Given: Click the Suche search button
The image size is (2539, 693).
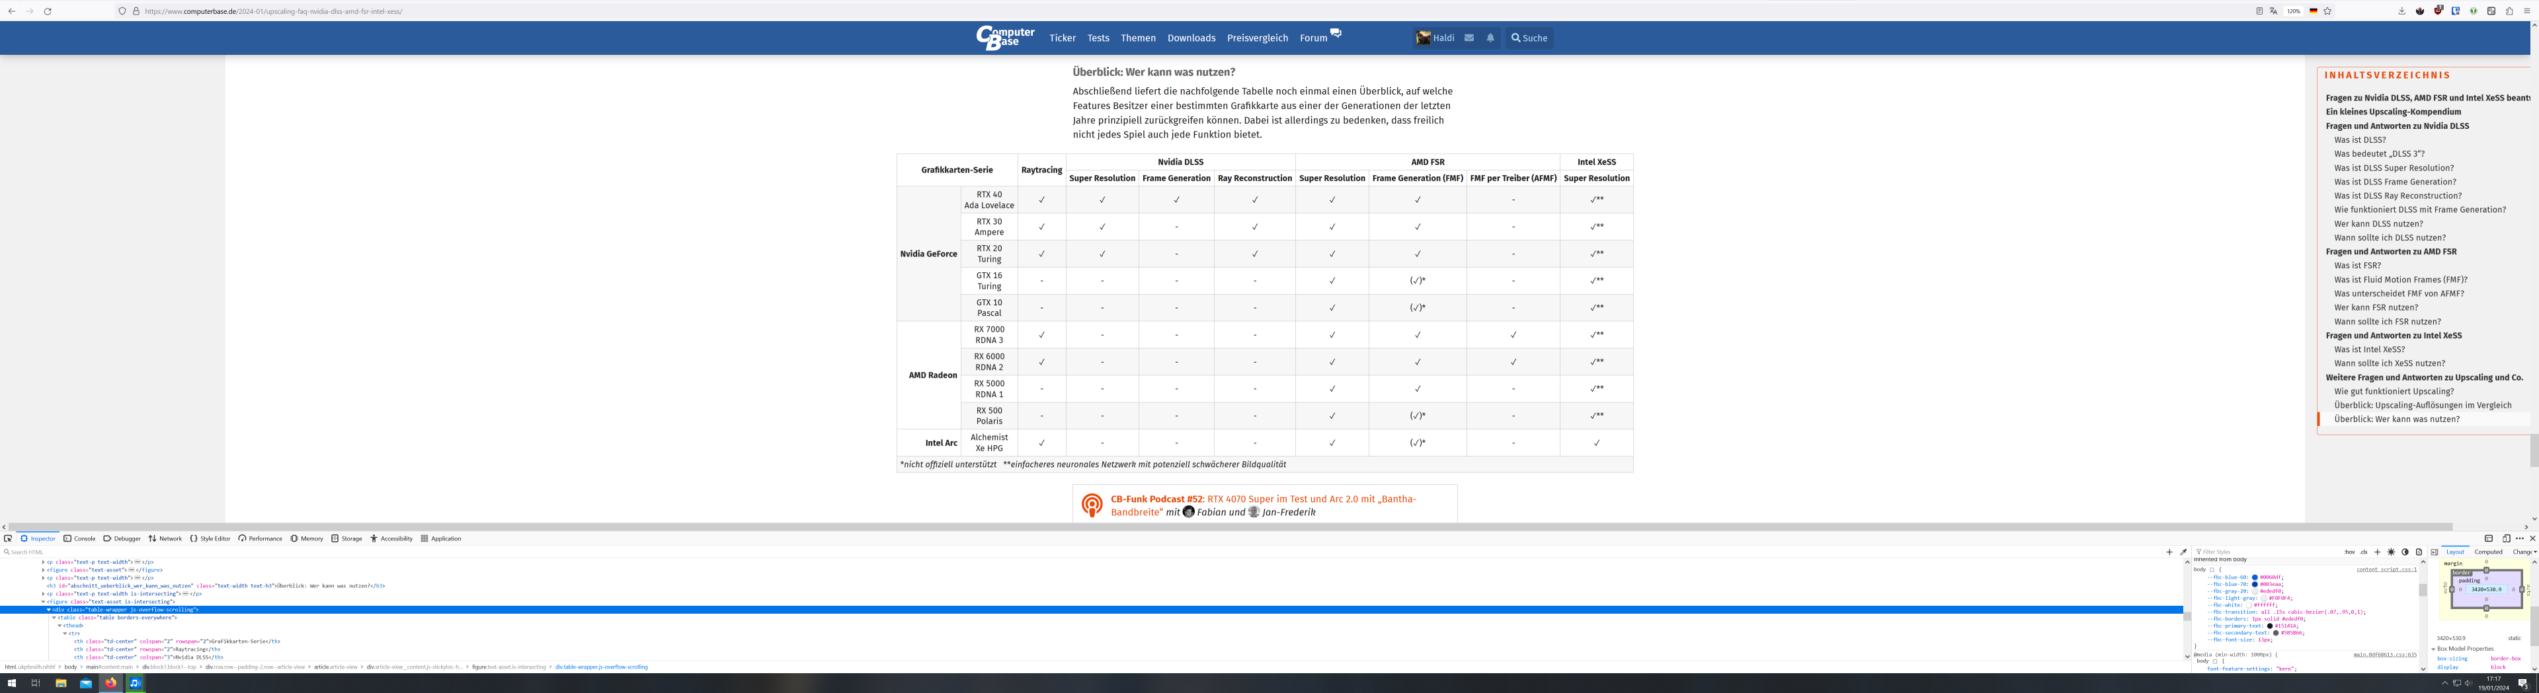Looking at the screenshot, I should point(1530,38).
